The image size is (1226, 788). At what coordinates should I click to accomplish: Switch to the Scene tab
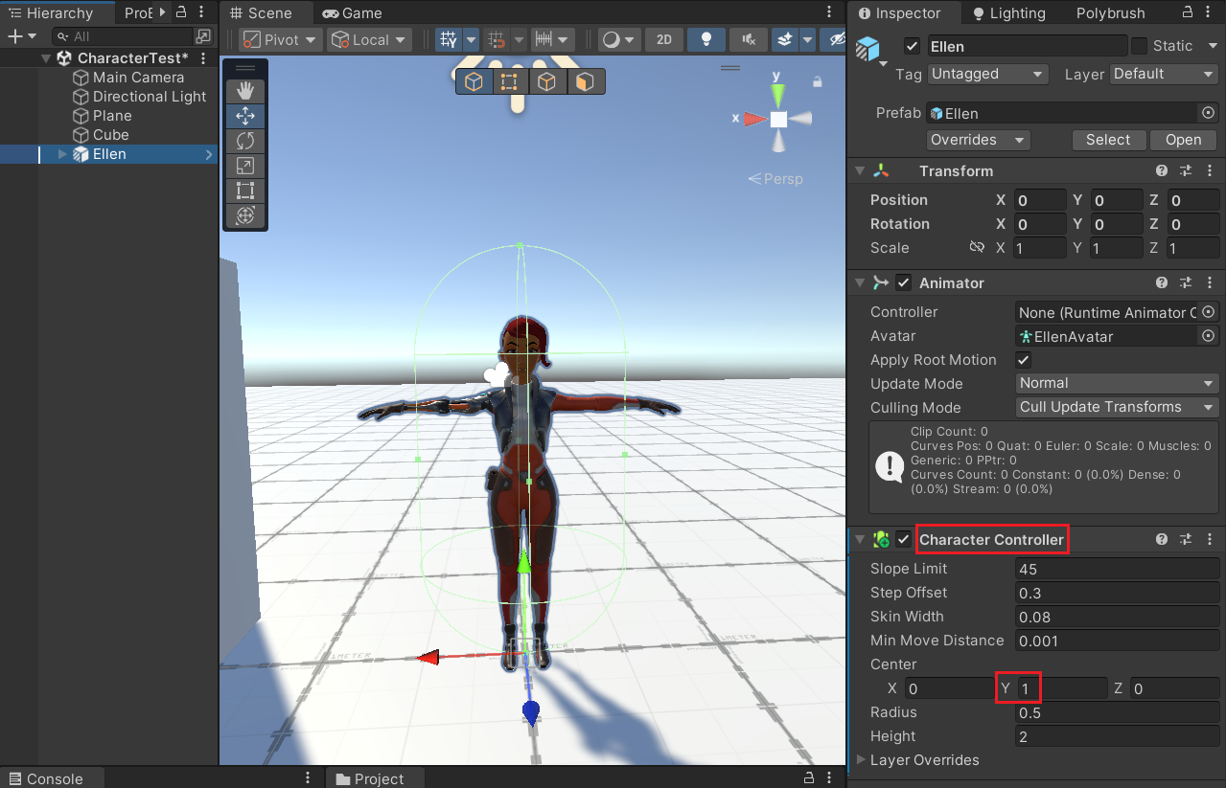click(262, 13)
